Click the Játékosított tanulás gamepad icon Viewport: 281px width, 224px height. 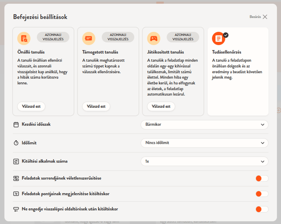(154, 38)
